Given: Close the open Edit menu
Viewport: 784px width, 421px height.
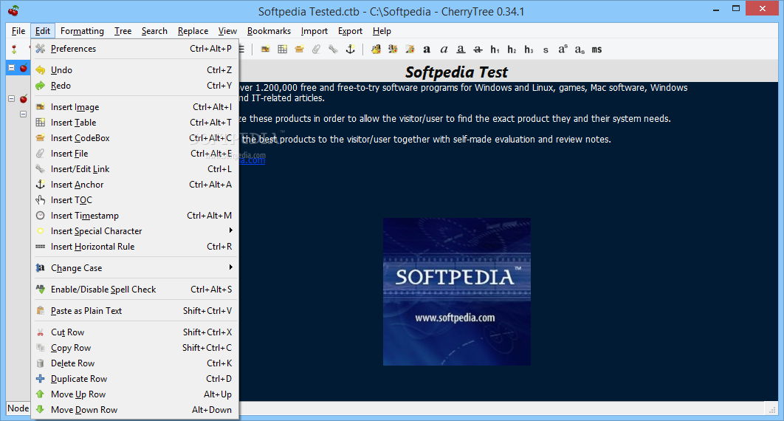Looking at the screenshot, I should coord(43,31).
